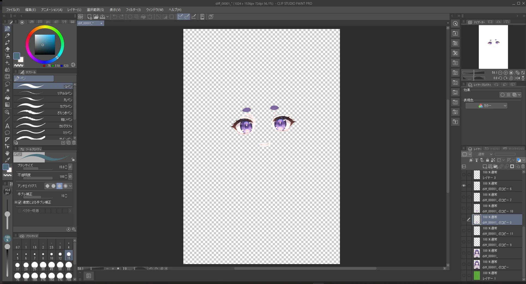526x284 pixels.
Task: Select the Text tool (A)
Action: (x=7, y=126)
